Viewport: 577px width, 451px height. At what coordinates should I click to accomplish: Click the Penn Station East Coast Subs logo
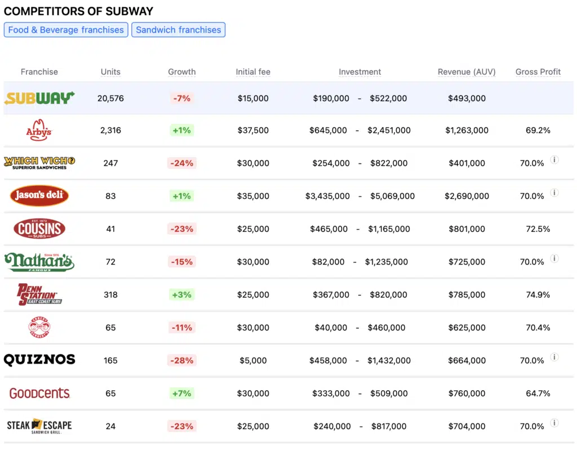click(39, 294)
